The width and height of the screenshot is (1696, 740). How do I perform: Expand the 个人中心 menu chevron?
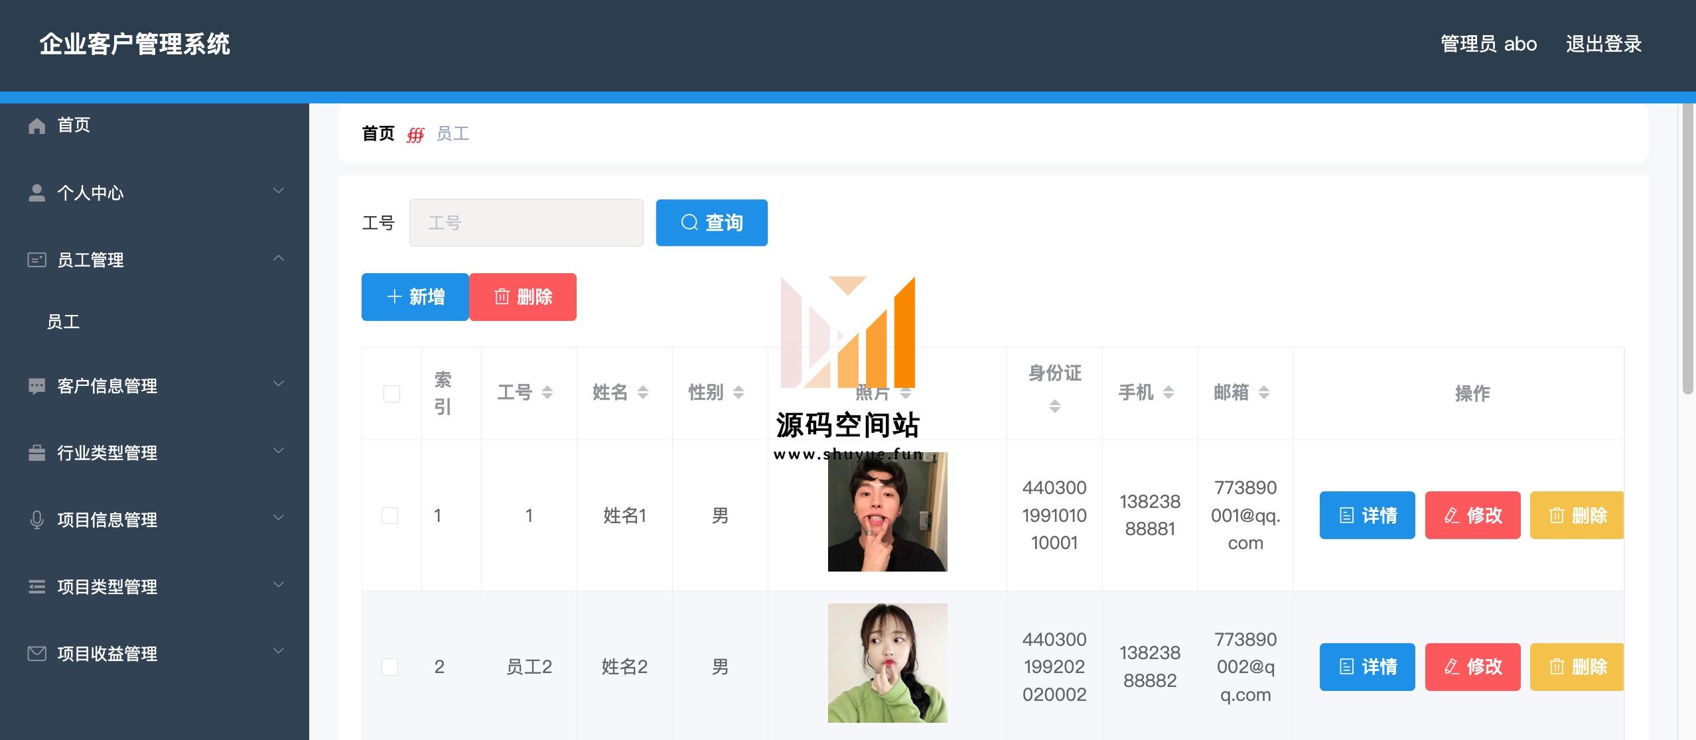(279, 191)
